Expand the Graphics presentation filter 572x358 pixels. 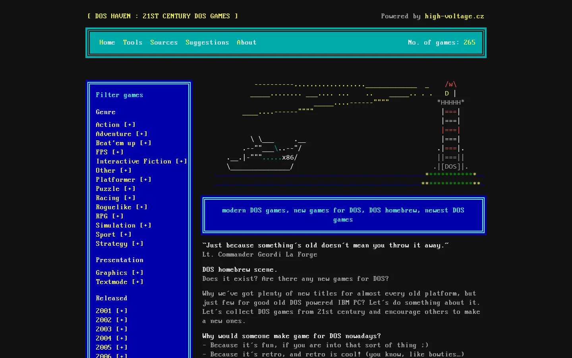[119, 273]
